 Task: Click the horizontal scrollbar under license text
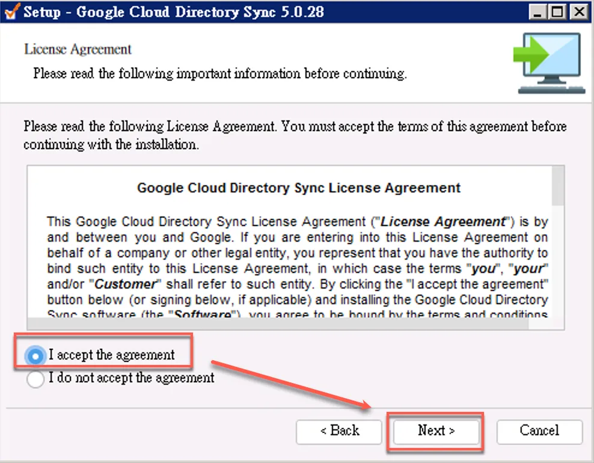coord(278,323)
